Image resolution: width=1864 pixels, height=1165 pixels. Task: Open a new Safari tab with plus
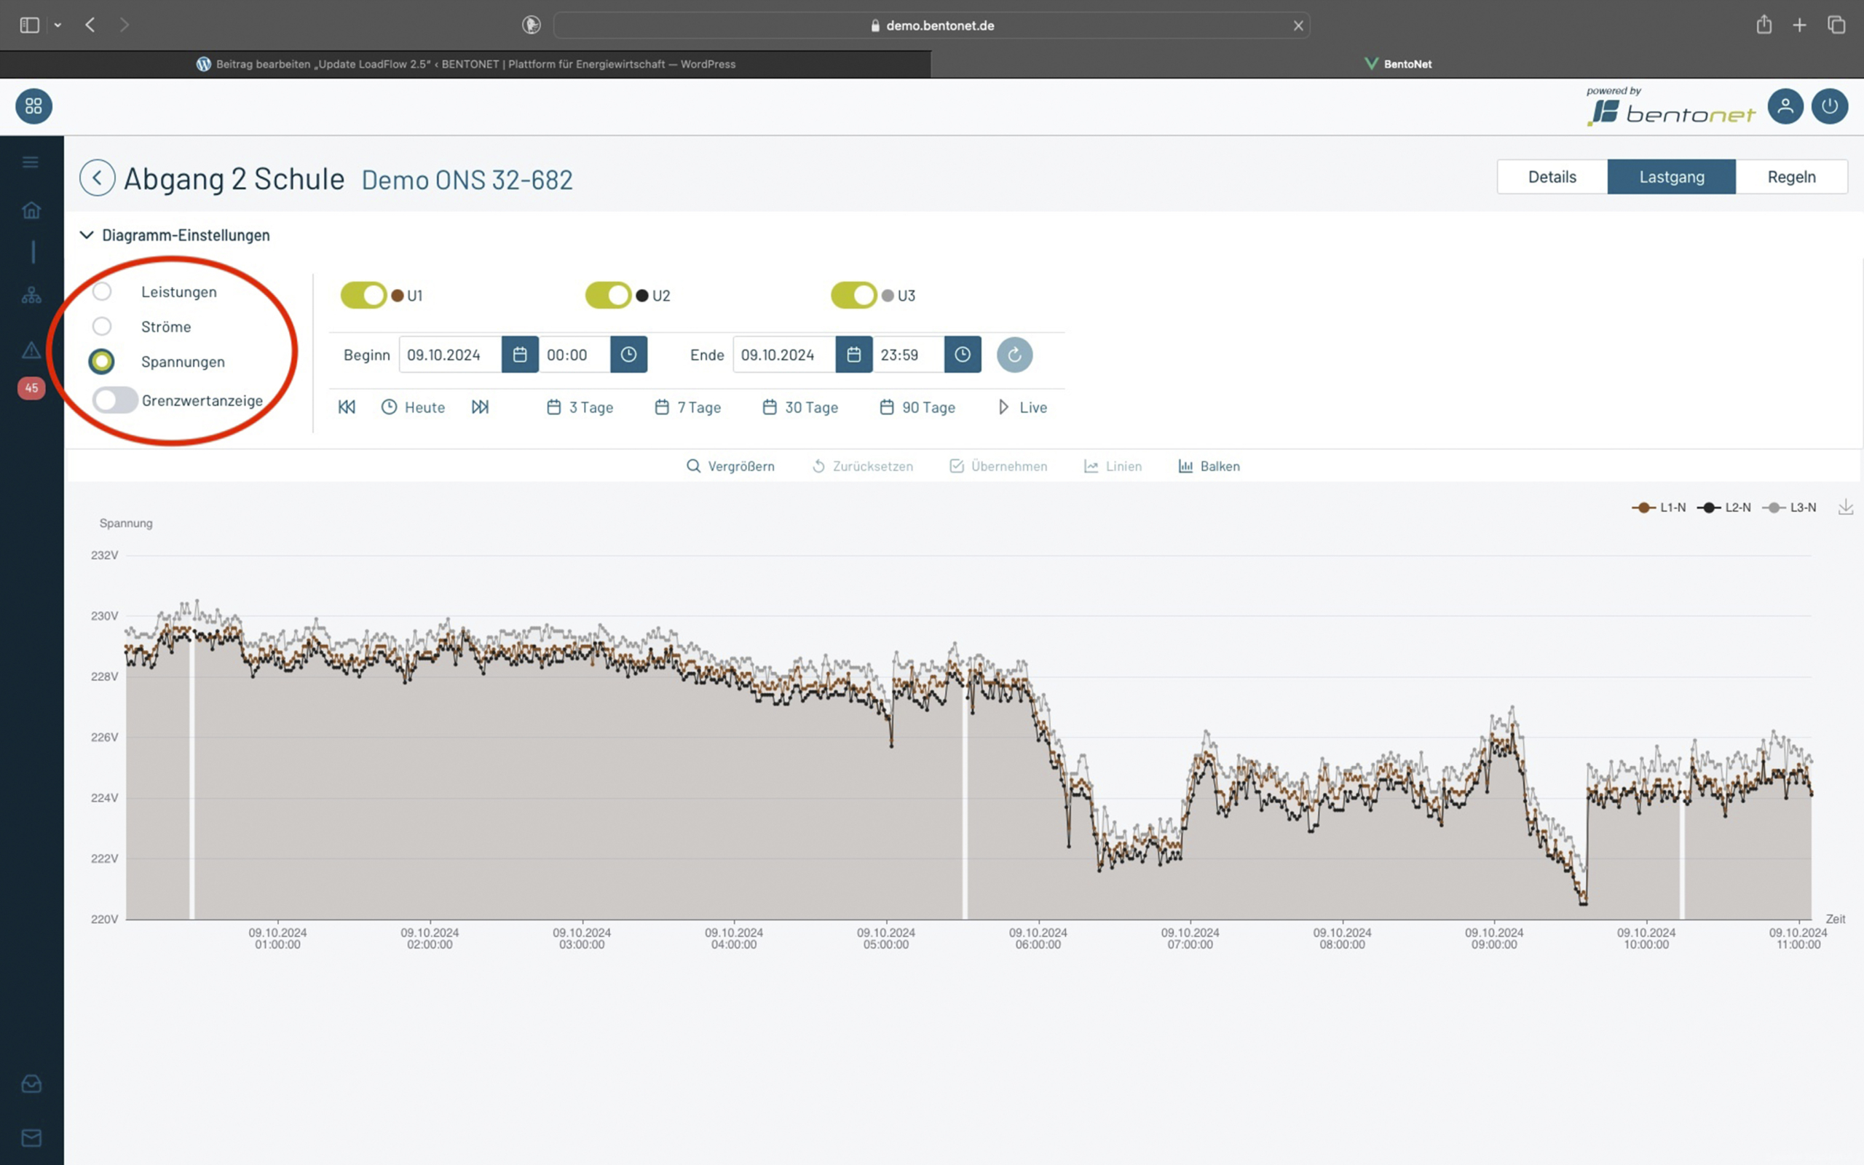(1799, 25)
